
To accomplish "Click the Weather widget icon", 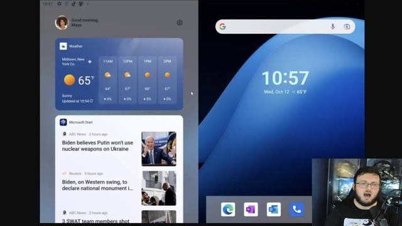I will (x=63, y=46).
